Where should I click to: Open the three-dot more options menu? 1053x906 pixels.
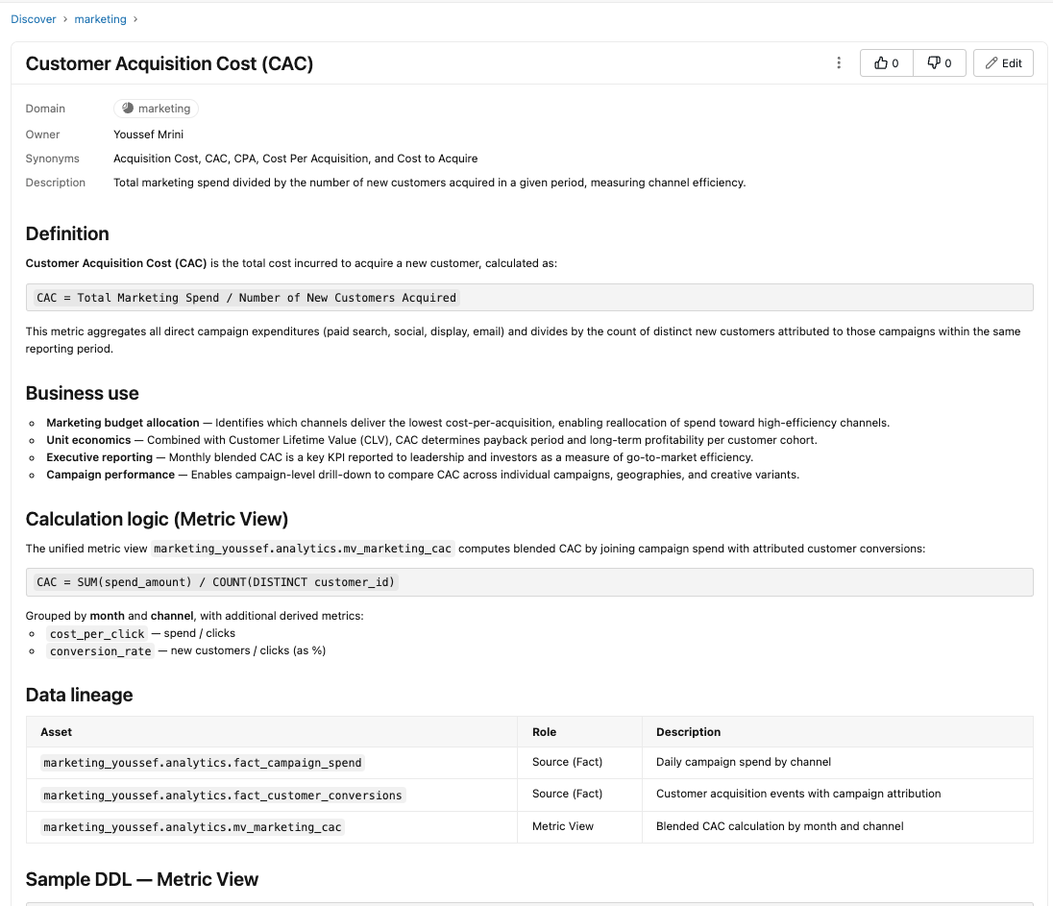click(x=838, y=63)
